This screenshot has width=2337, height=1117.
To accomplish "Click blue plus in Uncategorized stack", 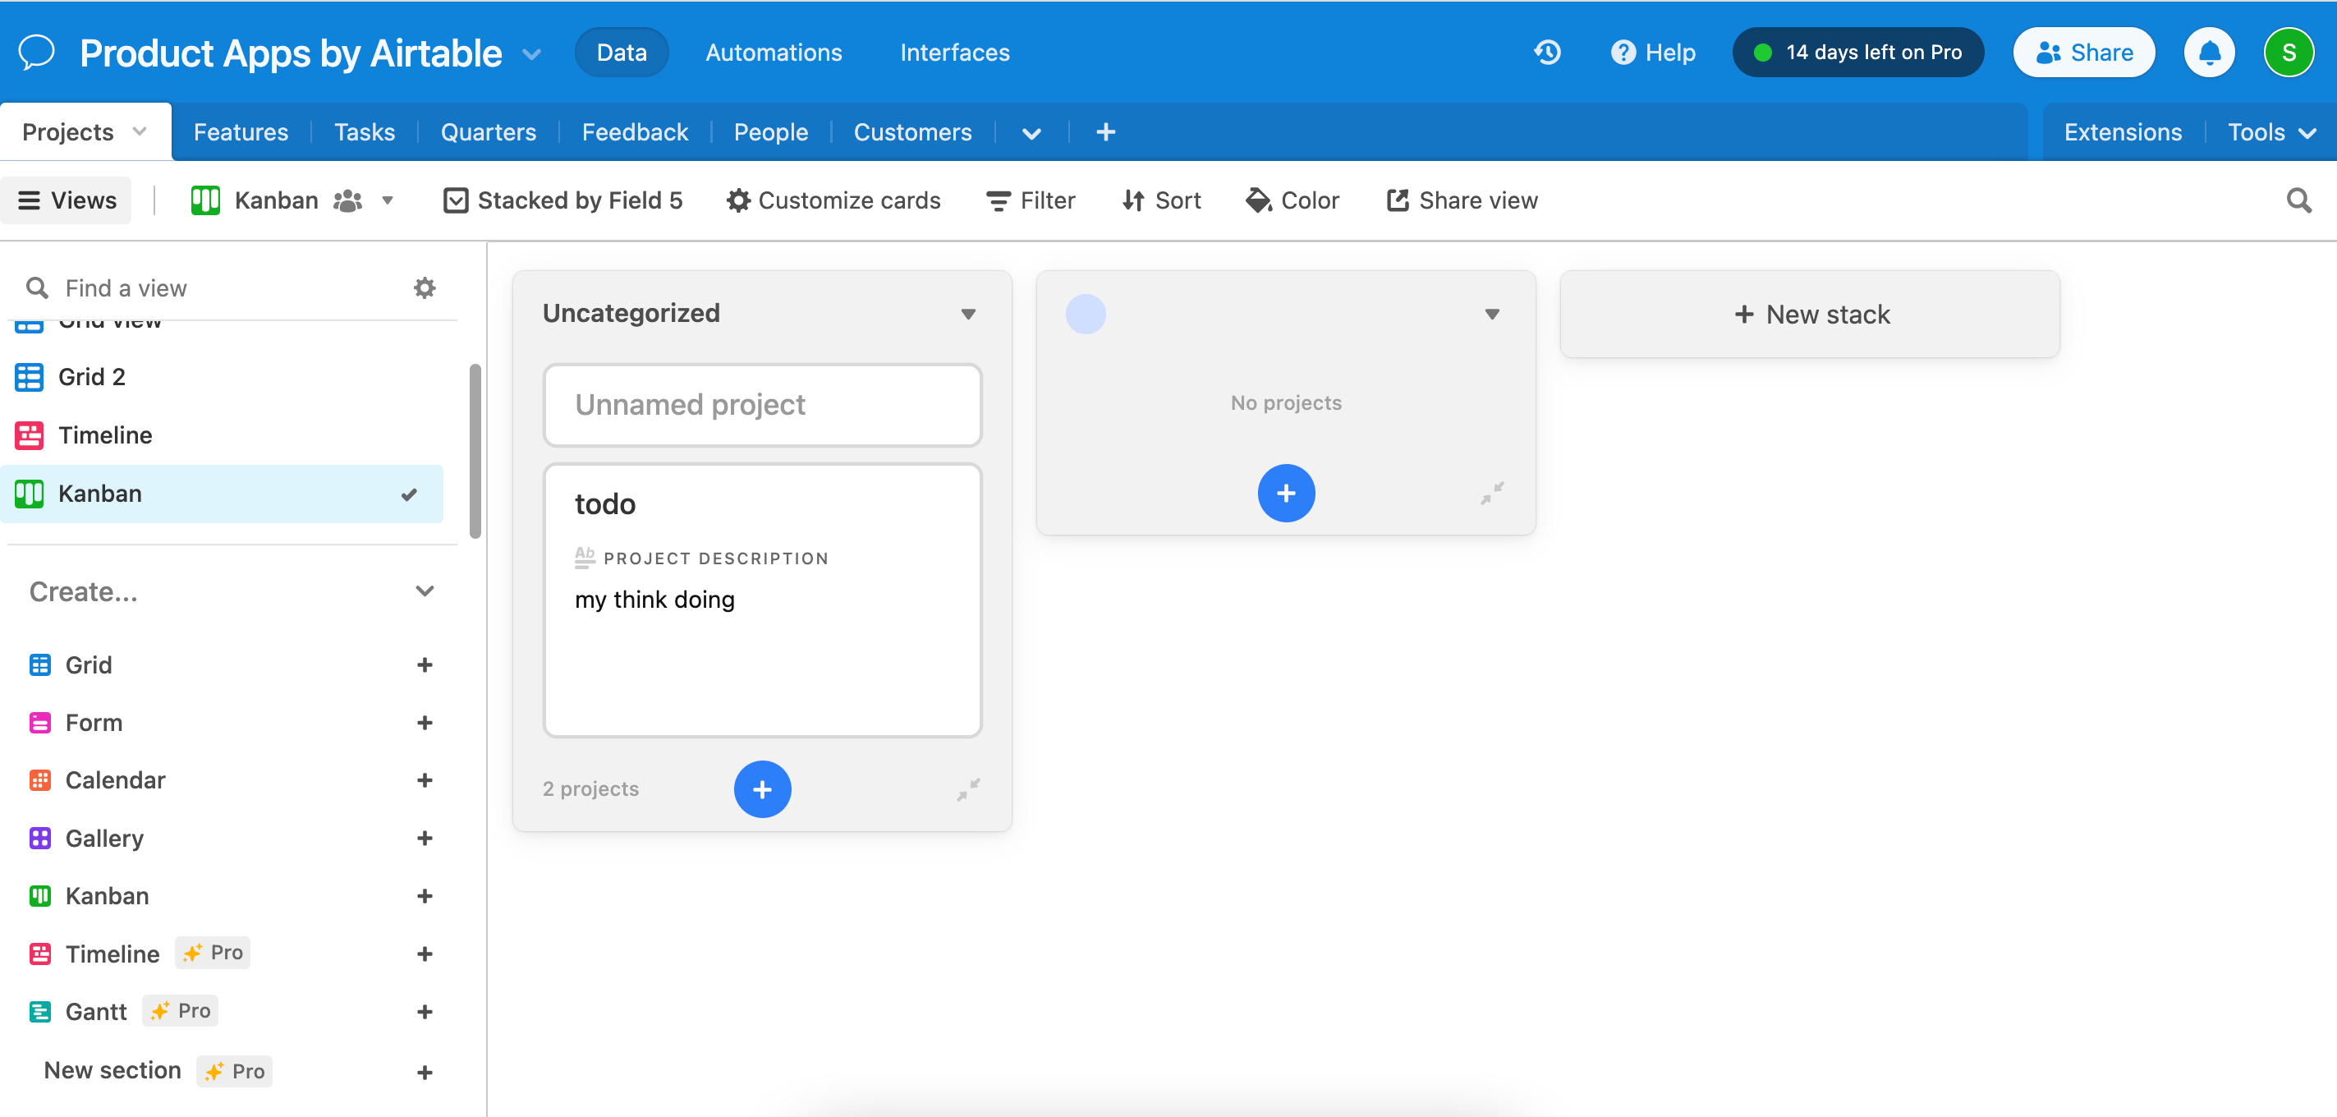I will (762, 788).
